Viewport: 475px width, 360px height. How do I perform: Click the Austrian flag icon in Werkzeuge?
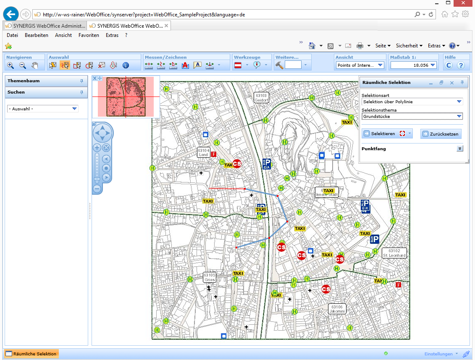pos(238,65)
